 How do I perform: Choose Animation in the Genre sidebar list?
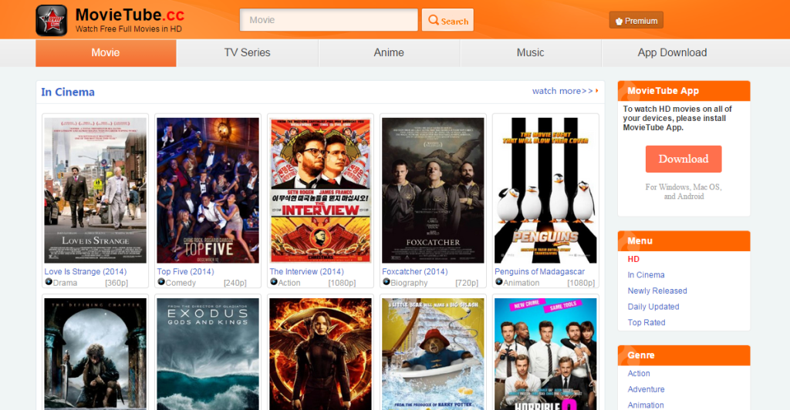(646, 405)
